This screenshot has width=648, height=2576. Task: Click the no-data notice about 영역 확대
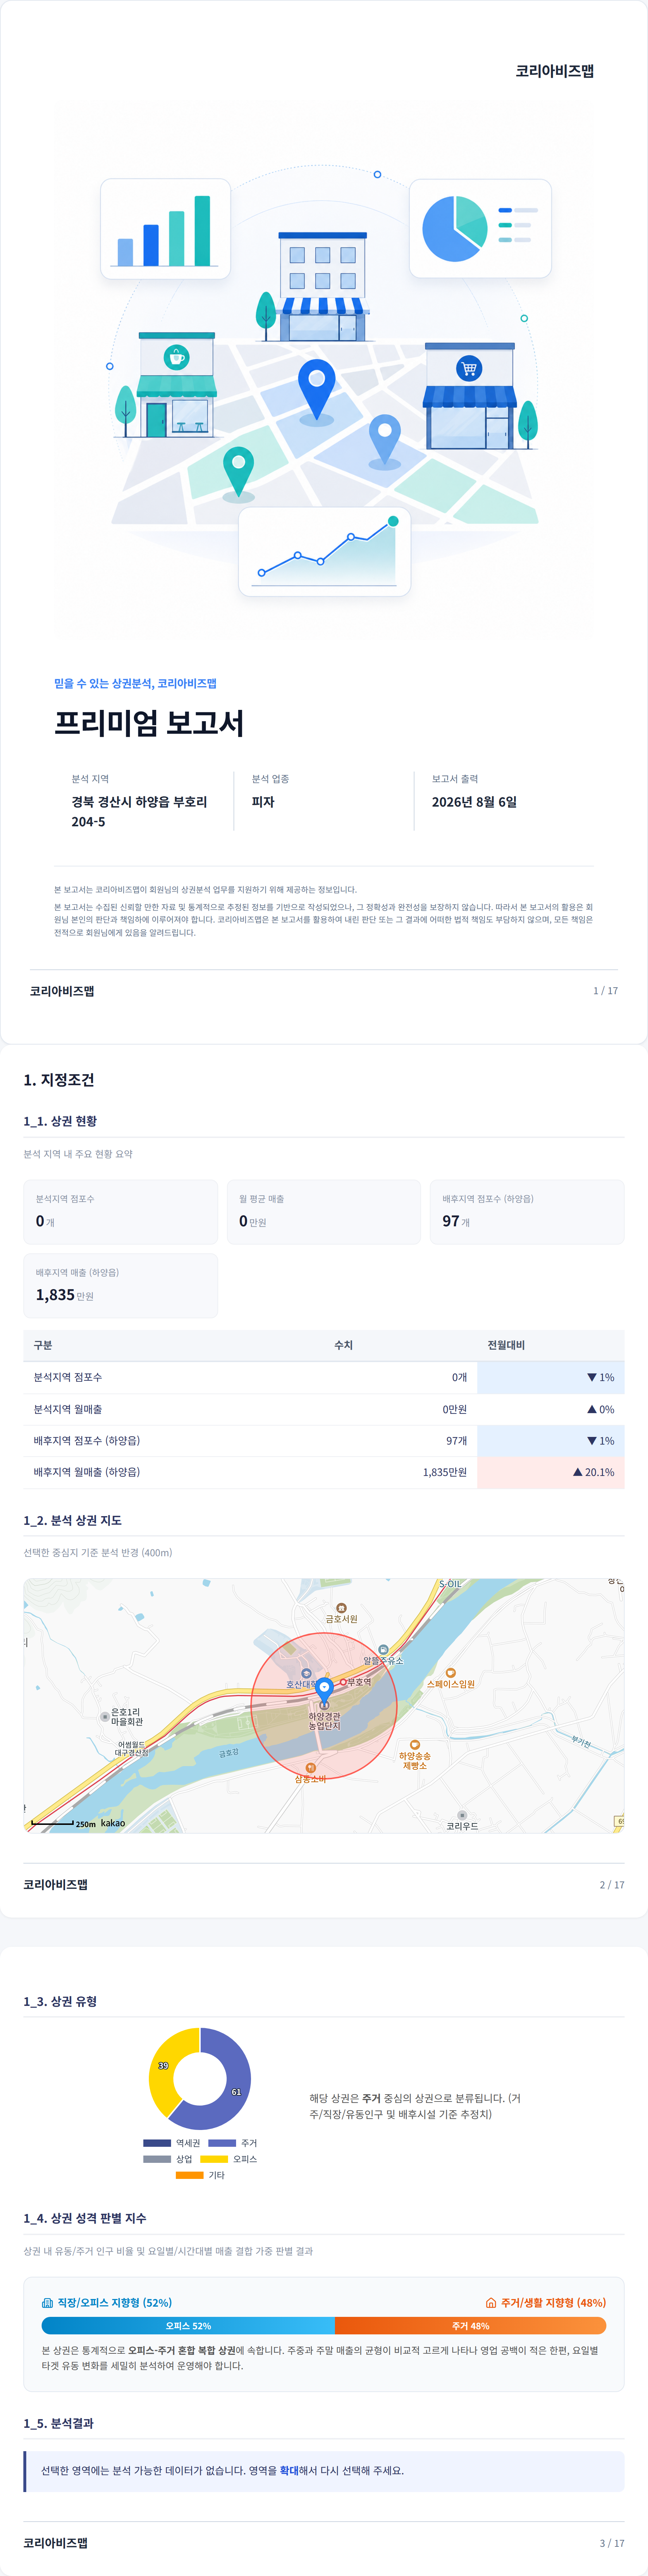click(324, 2470)
